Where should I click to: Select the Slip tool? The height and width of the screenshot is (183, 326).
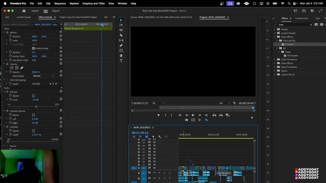click(x=121, y=40)
